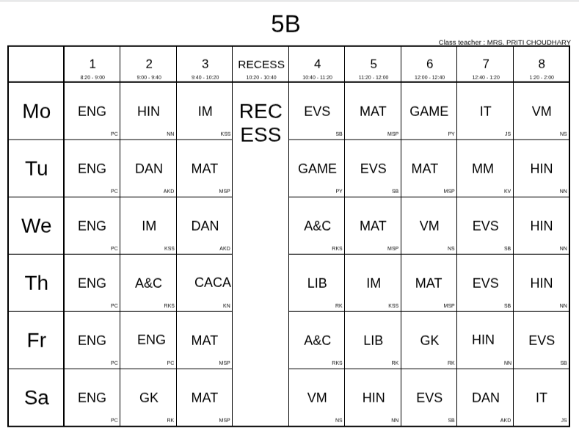This screenshot has width=579, height=442.
Task: Click Wednesday's VM cell in period 6
Action: pyautogui.click(x=429, y=226)
